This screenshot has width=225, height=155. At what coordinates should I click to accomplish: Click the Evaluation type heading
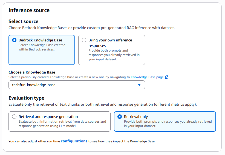coord(26,98)
